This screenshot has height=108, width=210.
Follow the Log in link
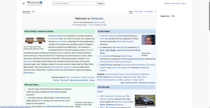point(183,3)
